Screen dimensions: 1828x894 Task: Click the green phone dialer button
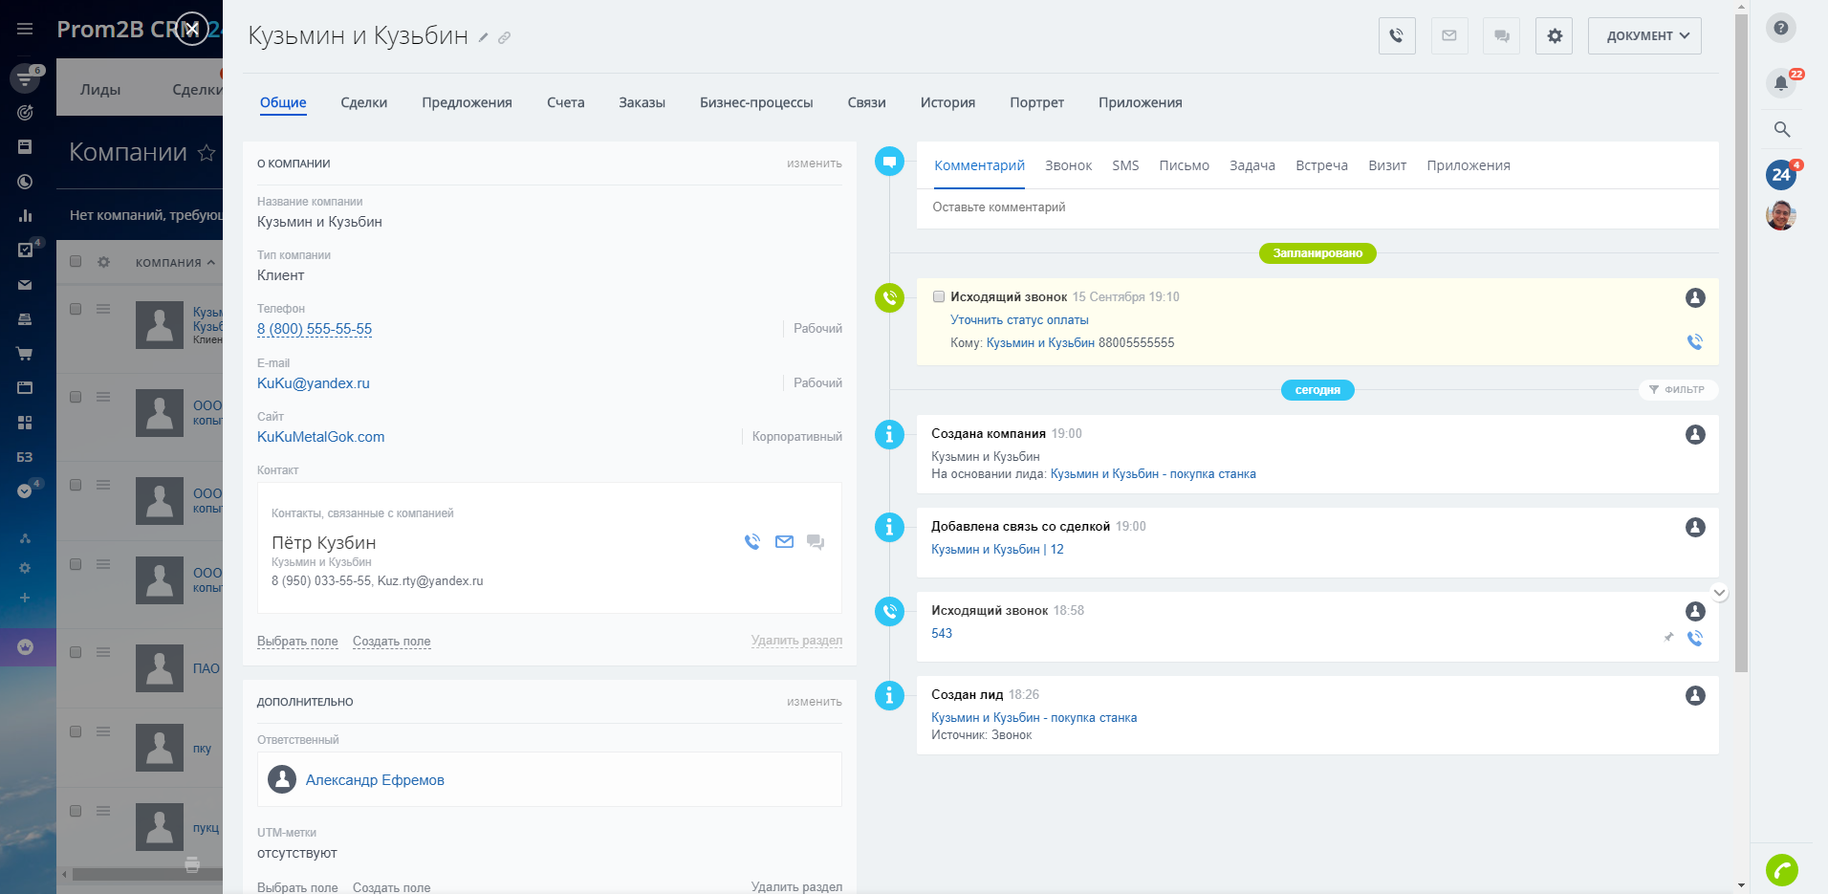[x=1781, y=870]
